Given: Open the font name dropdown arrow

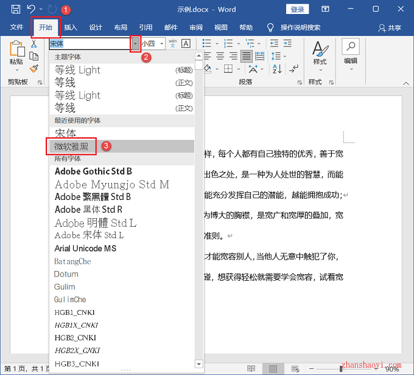Looking at the screenshot, I should 135,44.
